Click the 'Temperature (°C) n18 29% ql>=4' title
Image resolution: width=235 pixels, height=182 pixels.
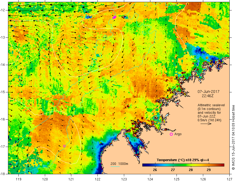pos(183,160)
